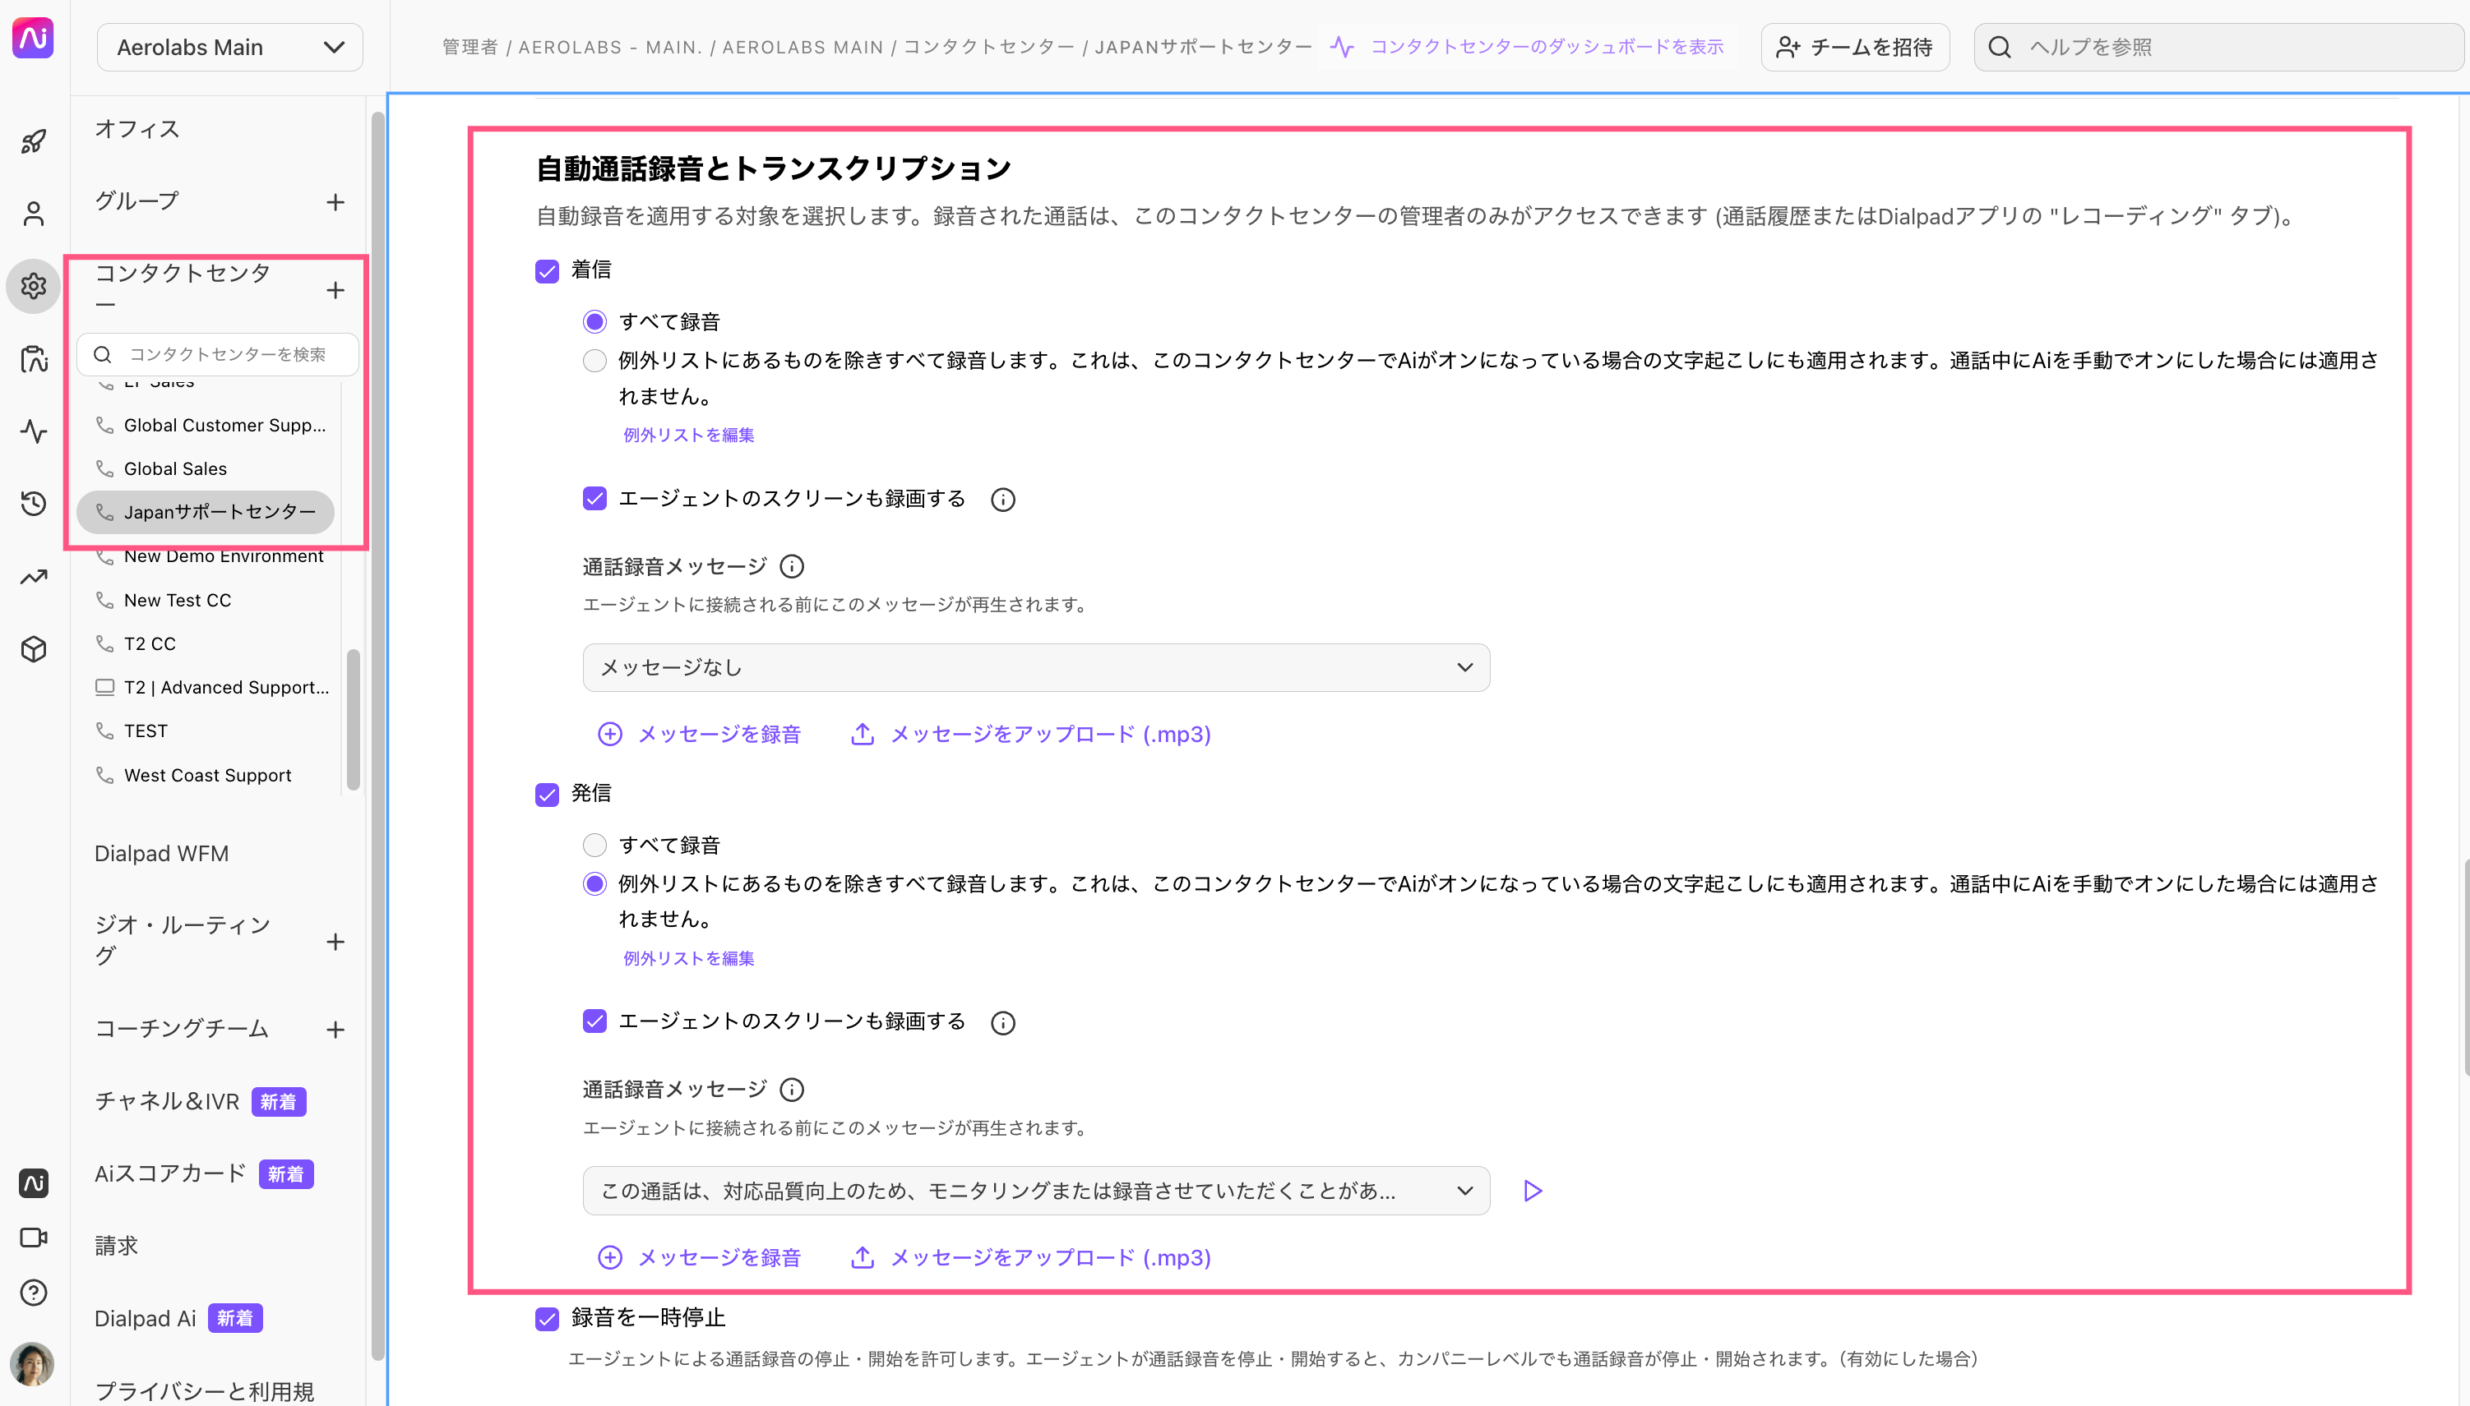2470x1406 pixels.
Task: Click the upload icon for inbound message
Action: [x=862, y=734]
